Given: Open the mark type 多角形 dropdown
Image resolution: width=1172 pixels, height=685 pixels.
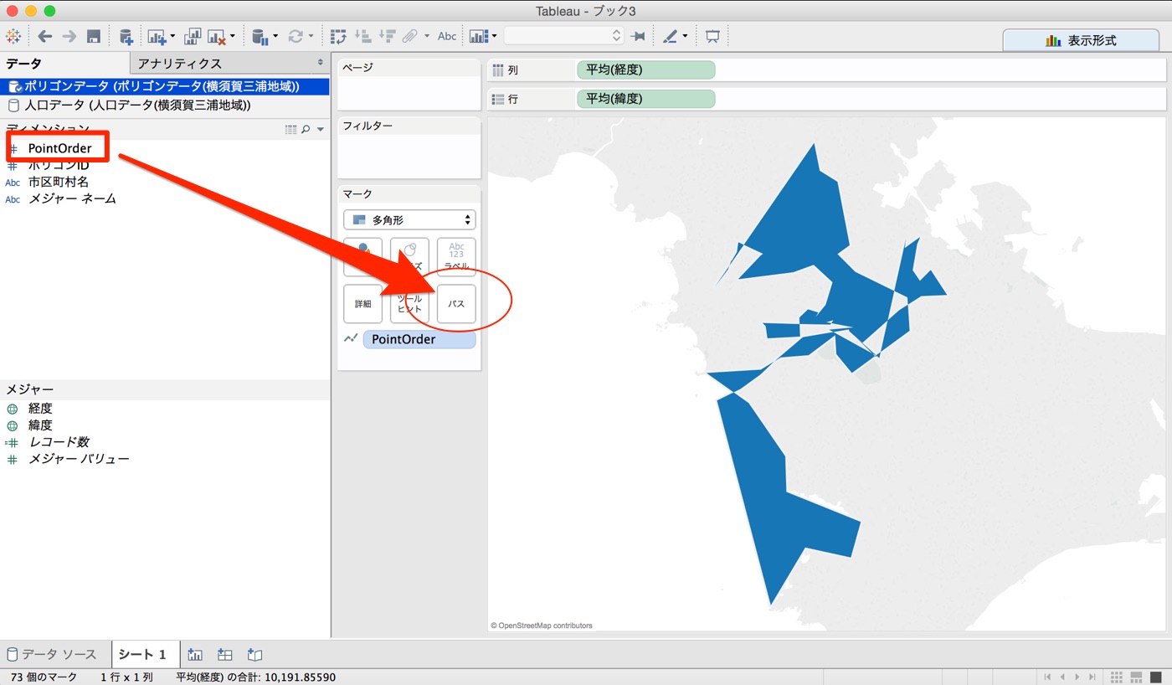Looking at the screenshot, I should 409,219.
